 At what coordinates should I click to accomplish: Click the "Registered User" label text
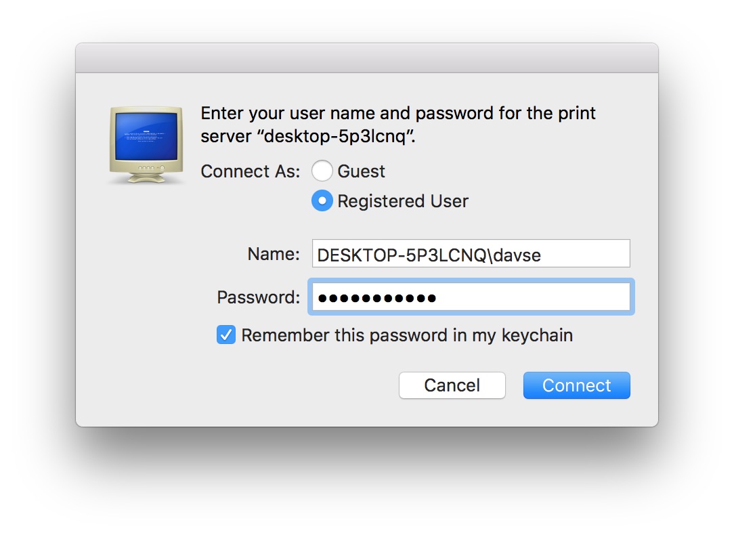point(402,201)
